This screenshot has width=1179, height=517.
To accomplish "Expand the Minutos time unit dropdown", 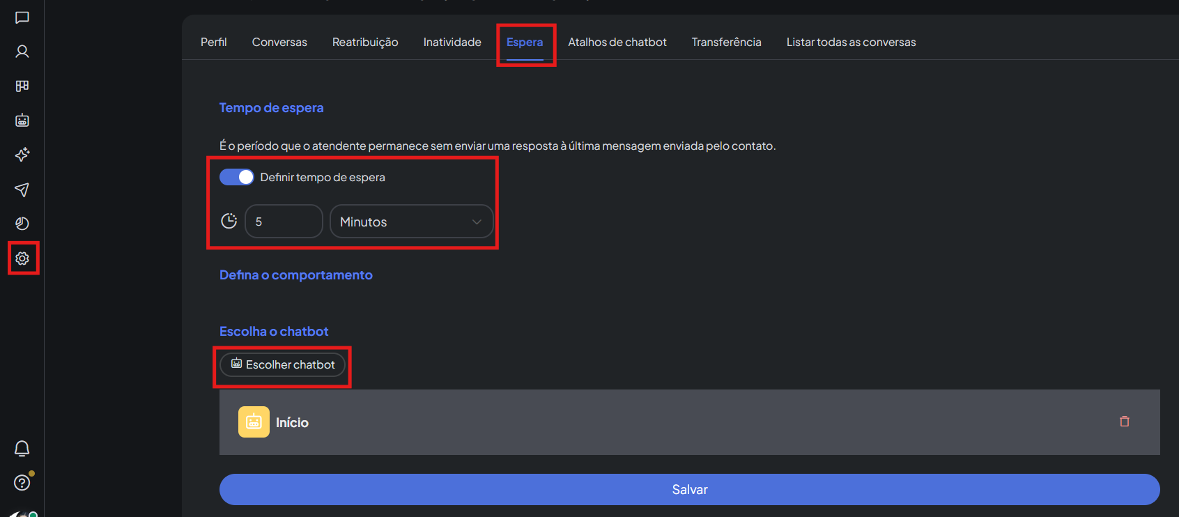I will pyautogui.click(x=411, y=222).
